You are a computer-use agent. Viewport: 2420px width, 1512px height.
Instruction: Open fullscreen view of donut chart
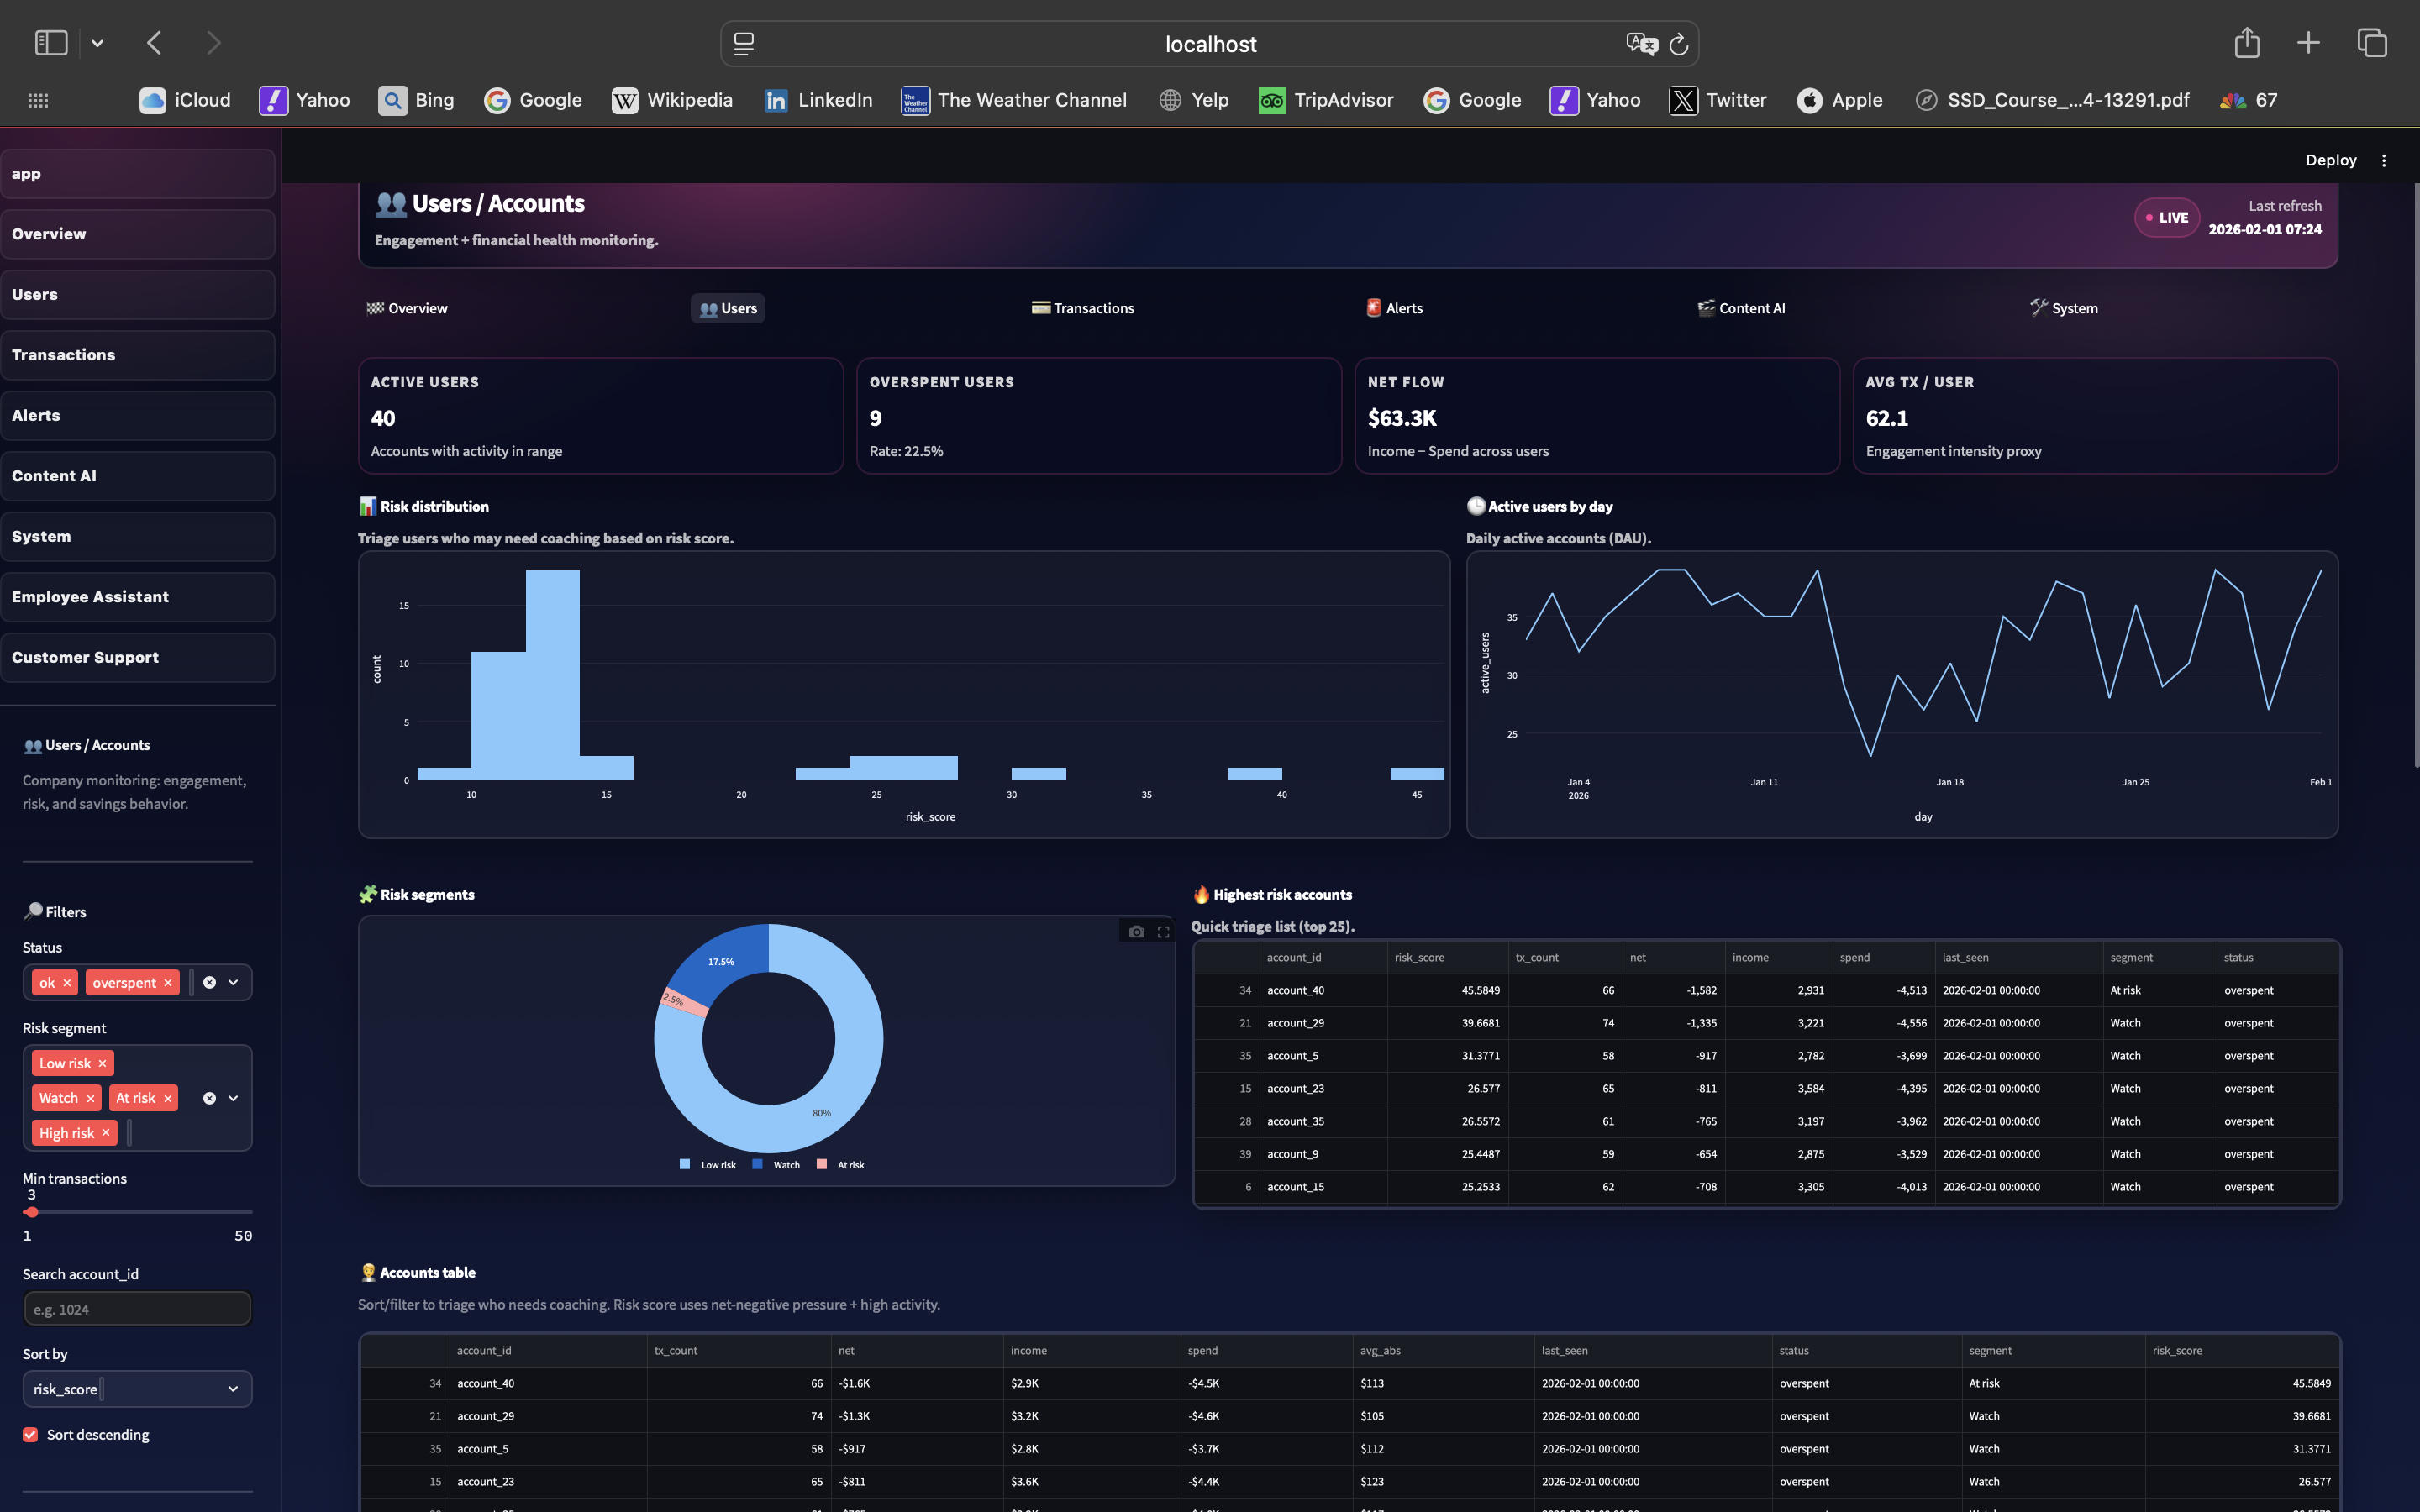point(1163,932)
